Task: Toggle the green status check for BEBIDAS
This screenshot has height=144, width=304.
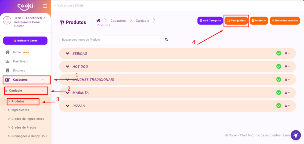Action: (x=279, y=53)
